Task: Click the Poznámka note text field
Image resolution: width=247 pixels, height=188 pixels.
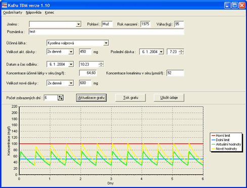Action: tap(107, 32)
